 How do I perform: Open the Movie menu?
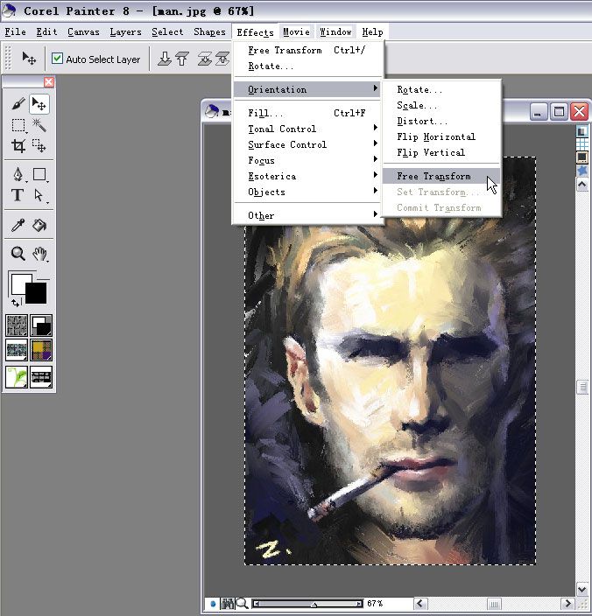click(x=296, y=31)
